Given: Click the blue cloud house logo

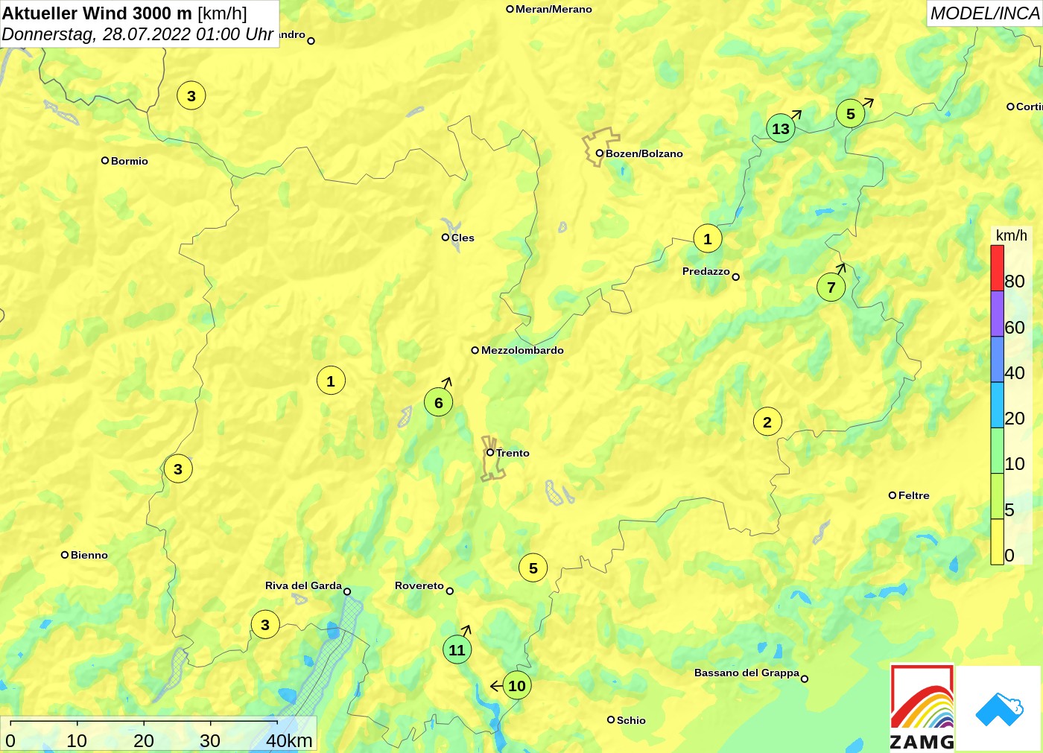Looking at the screenshot, I should point(999,710).
